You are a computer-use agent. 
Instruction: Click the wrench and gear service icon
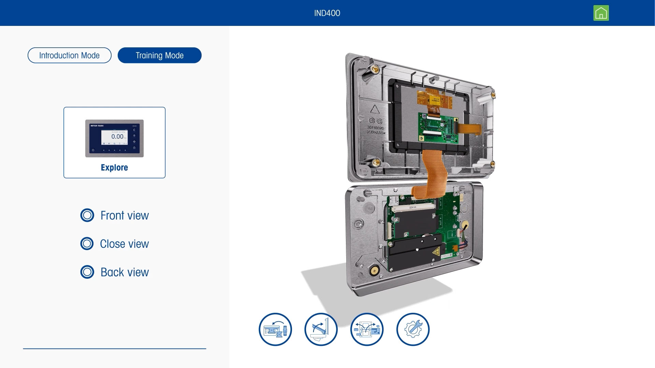pyautogui.click(x=413, y=329)
